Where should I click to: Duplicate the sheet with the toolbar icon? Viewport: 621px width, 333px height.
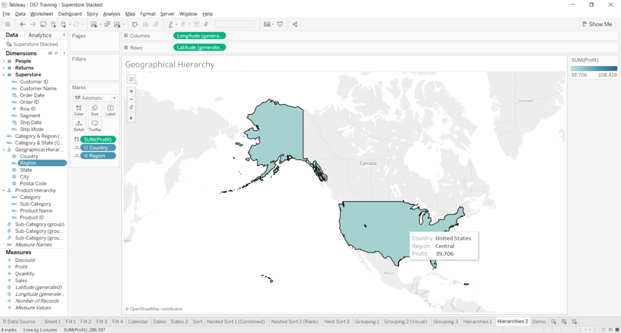coord(107,24)
